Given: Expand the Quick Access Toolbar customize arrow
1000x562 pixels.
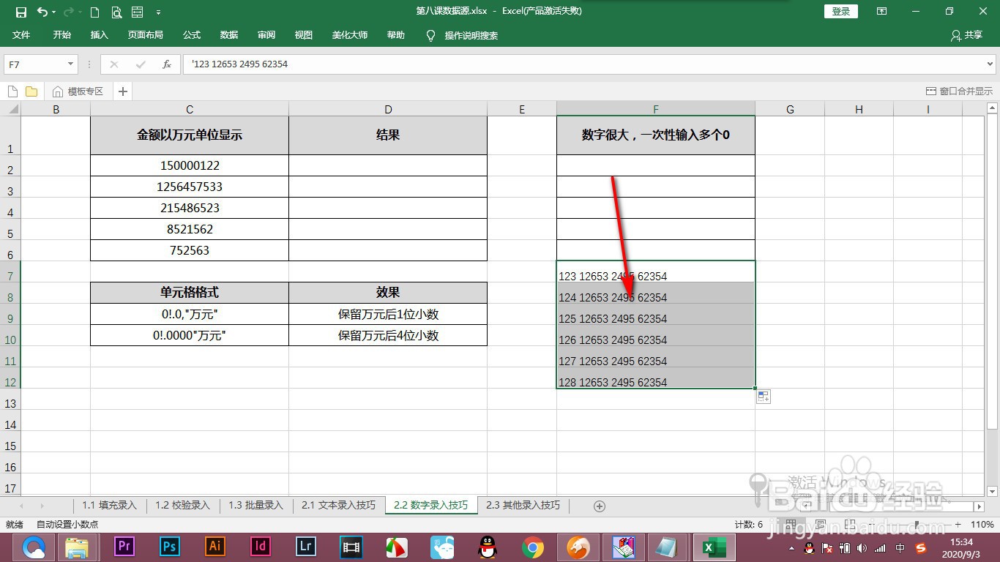Looking at the screenshot, I should (159, 11).
